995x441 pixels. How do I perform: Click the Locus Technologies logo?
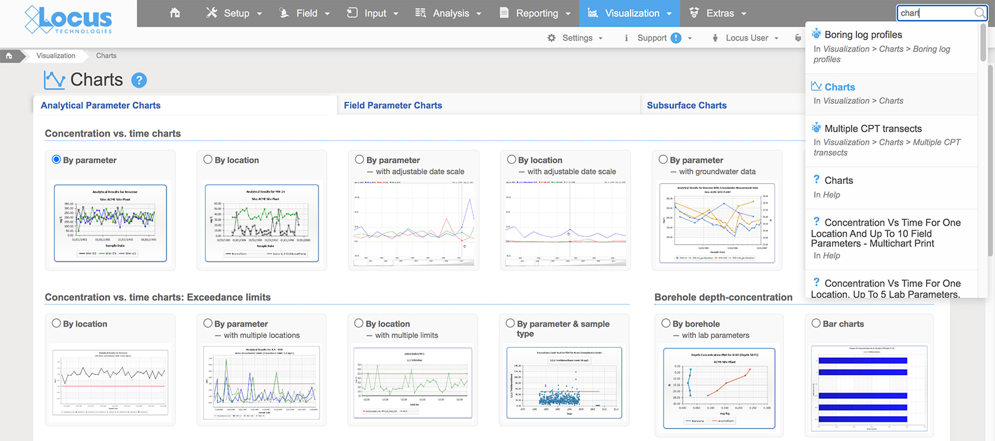click(68, 19)
